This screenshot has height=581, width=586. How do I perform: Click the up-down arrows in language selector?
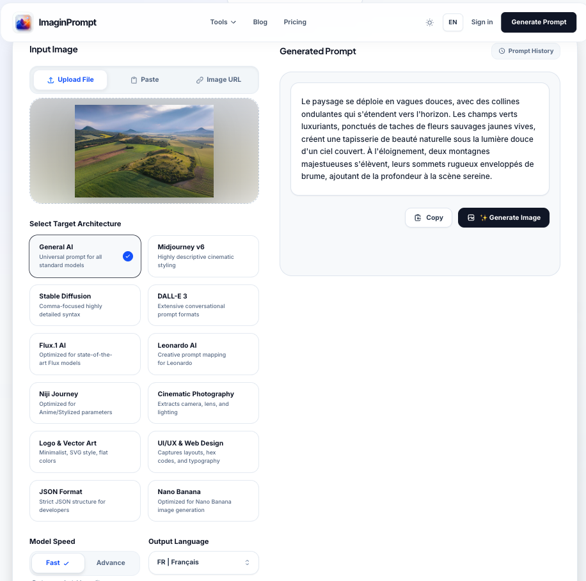(x=247, y=562)
